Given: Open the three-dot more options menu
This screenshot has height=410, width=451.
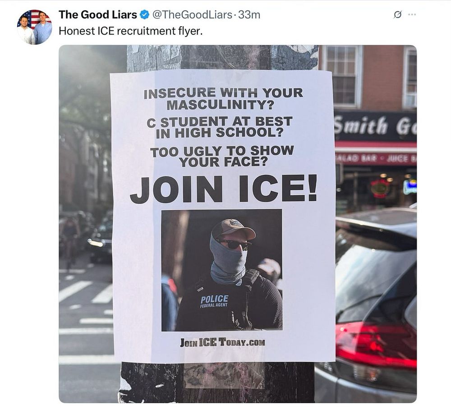Looking at the screenshot, I should tap(412, 14).
